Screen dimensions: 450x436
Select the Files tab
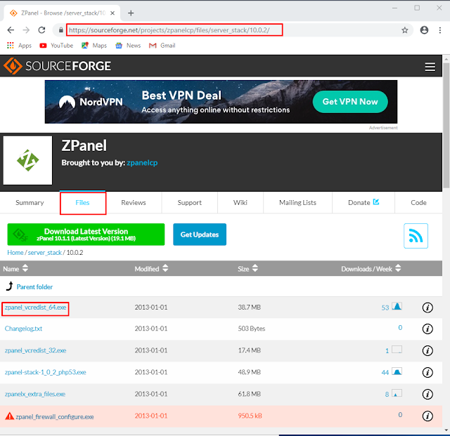click(83, 203)
